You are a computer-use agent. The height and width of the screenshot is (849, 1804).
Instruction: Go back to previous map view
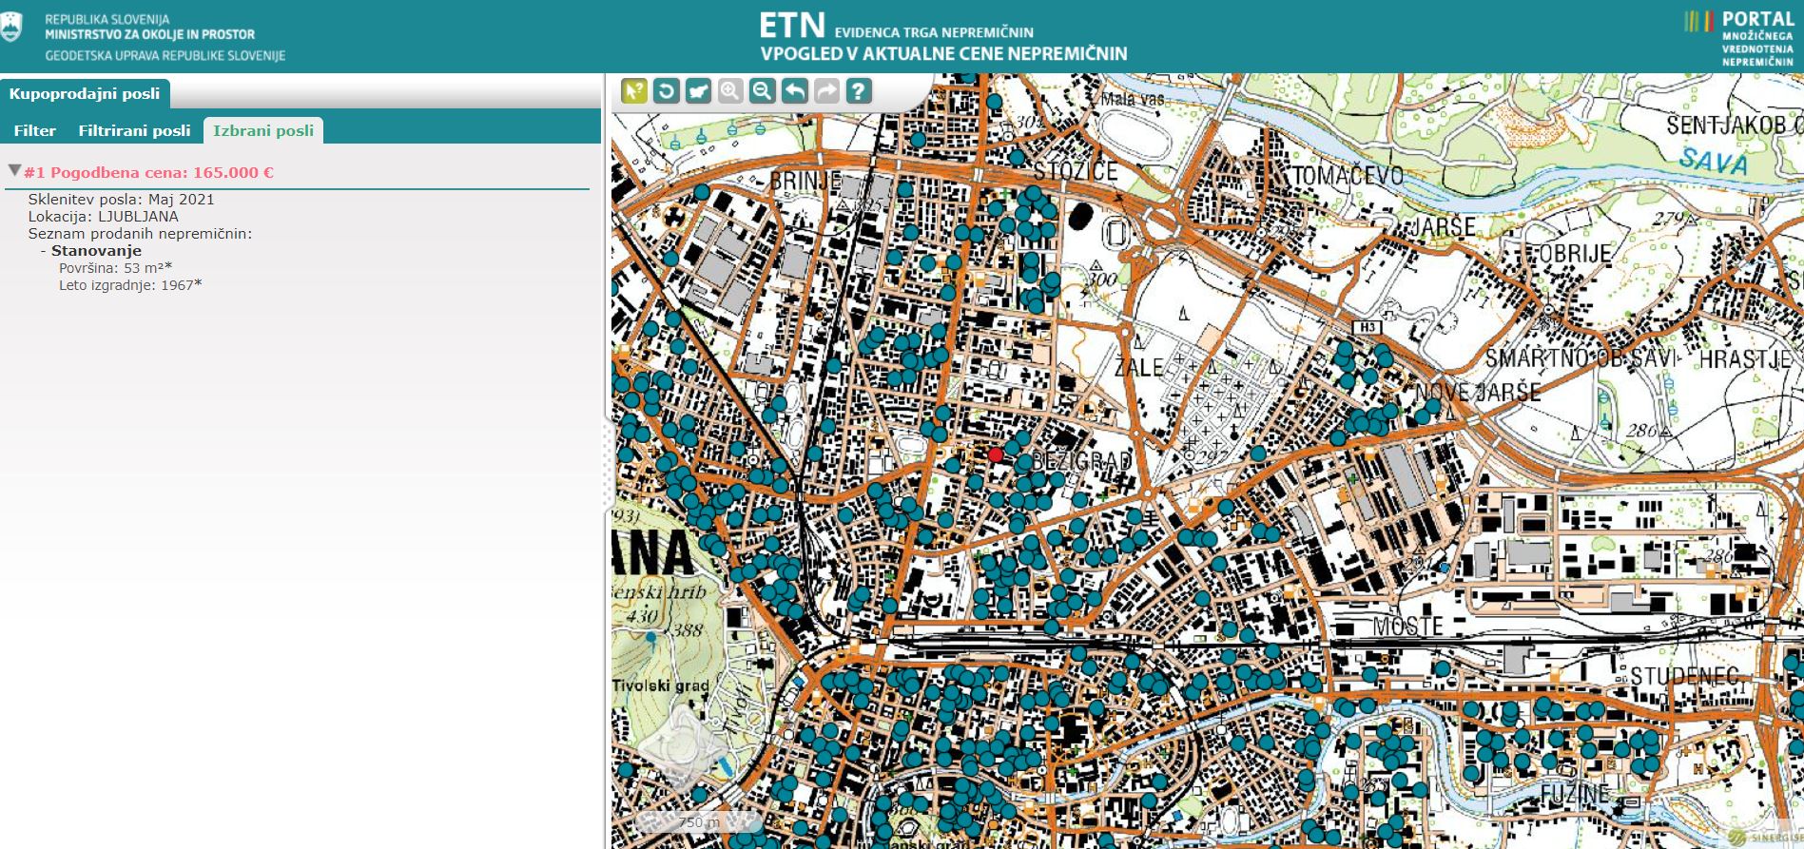[x=794, y=91]
